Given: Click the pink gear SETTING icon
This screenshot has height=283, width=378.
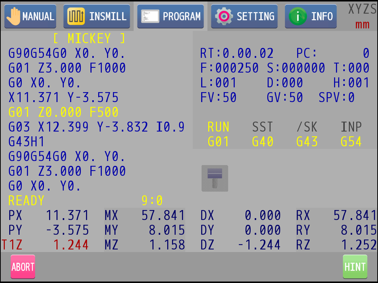Looking at the screenshot, I should click(224, 17).
